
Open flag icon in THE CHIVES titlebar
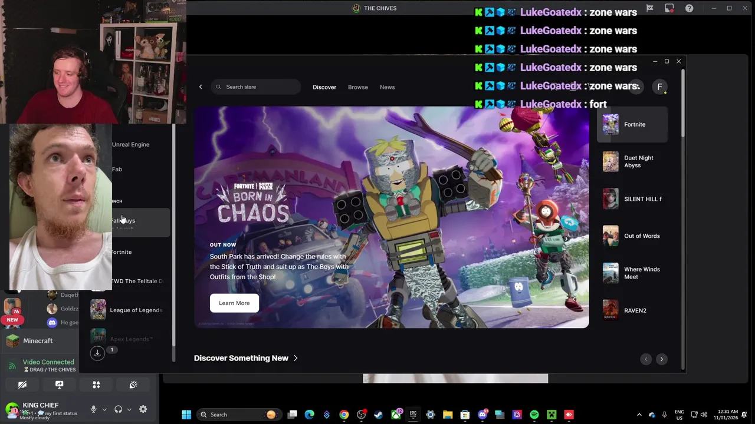point(649,8)
